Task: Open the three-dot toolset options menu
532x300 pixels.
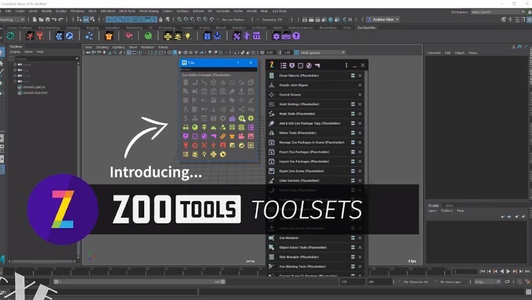Action: click(346, 65)
